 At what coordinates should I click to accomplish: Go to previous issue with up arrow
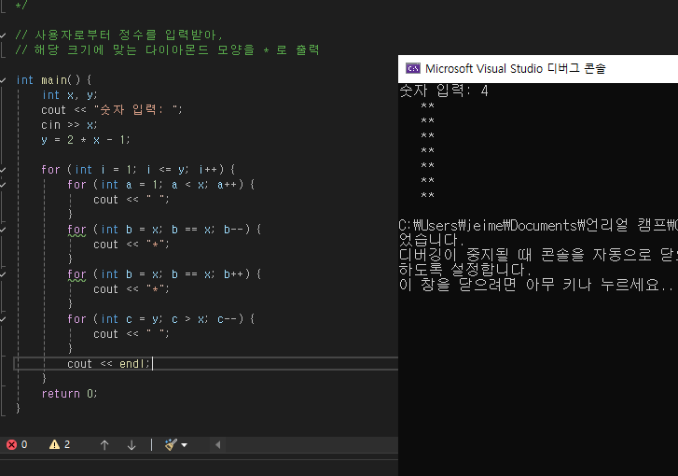104,445
